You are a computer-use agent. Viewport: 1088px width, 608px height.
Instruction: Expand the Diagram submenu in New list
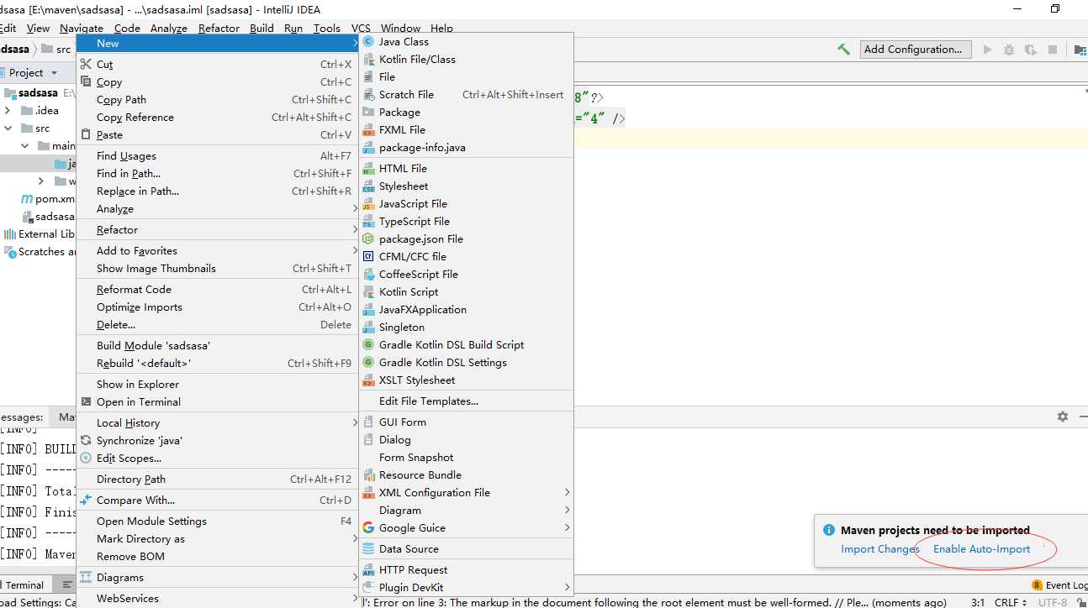click(x=568, y=510)
